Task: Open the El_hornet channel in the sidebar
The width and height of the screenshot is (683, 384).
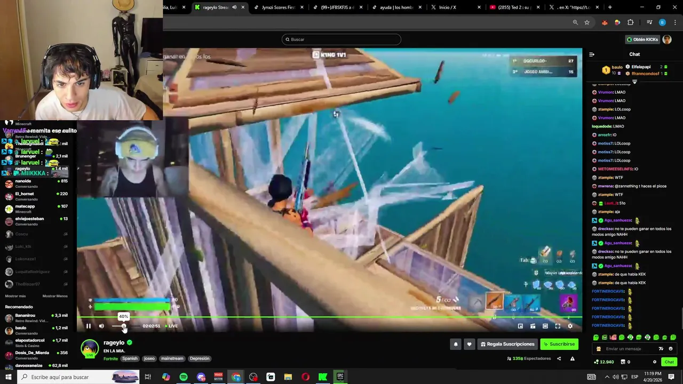Action: 36,196
